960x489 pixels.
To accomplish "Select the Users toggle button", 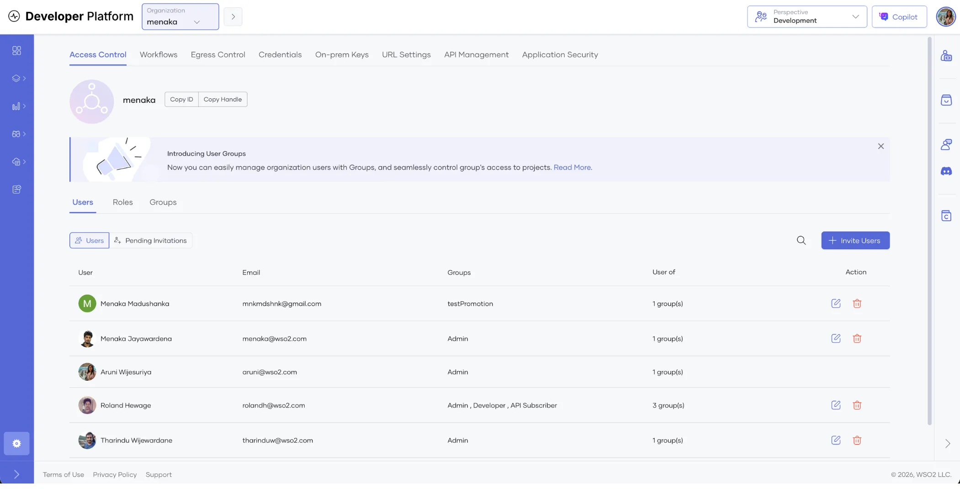I will pyautogui.click(x=90, y=240).
